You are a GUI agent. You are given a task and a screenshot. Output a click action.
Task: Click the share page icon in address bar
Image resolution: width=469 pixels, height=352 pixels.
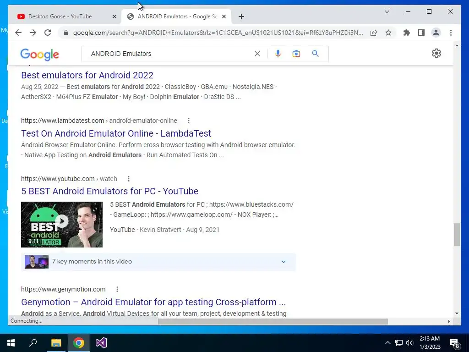374,33
